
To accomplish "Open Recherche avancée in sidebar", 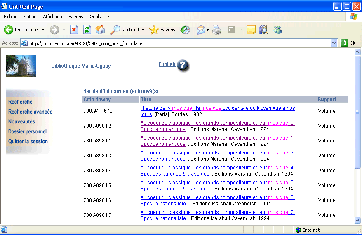I will (x=30, y=112).
